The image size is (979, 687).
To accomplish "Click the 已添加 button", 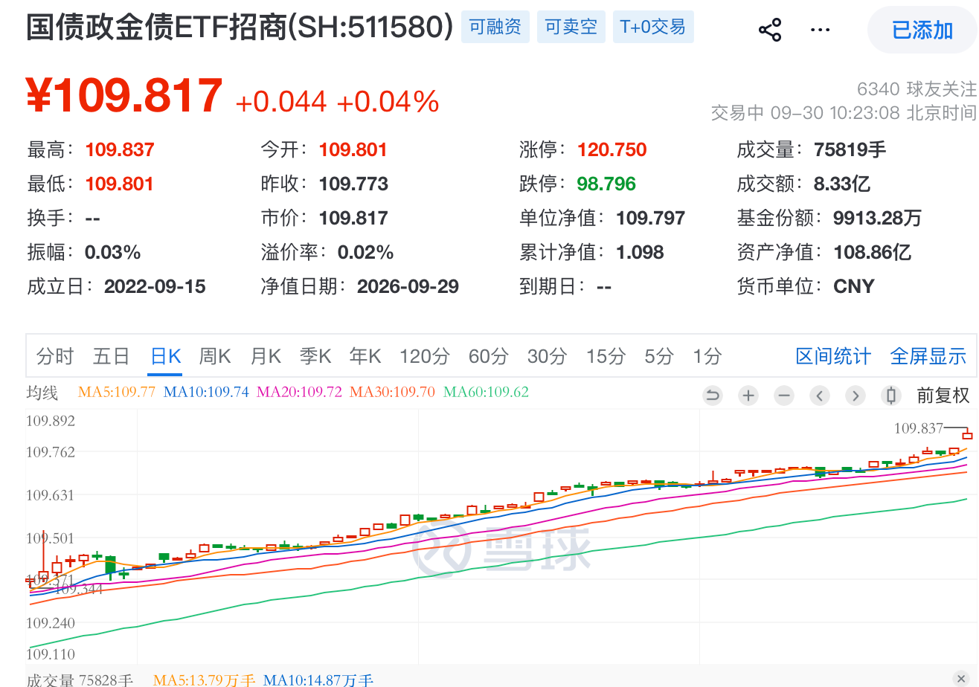I will (x=922, y=30).
